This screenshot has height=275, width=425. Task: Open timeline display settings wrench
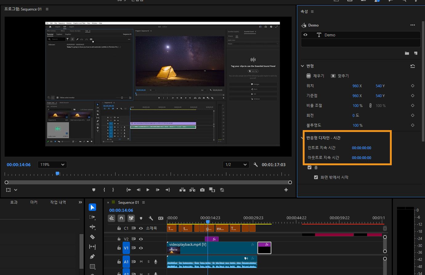pos(151,218)
